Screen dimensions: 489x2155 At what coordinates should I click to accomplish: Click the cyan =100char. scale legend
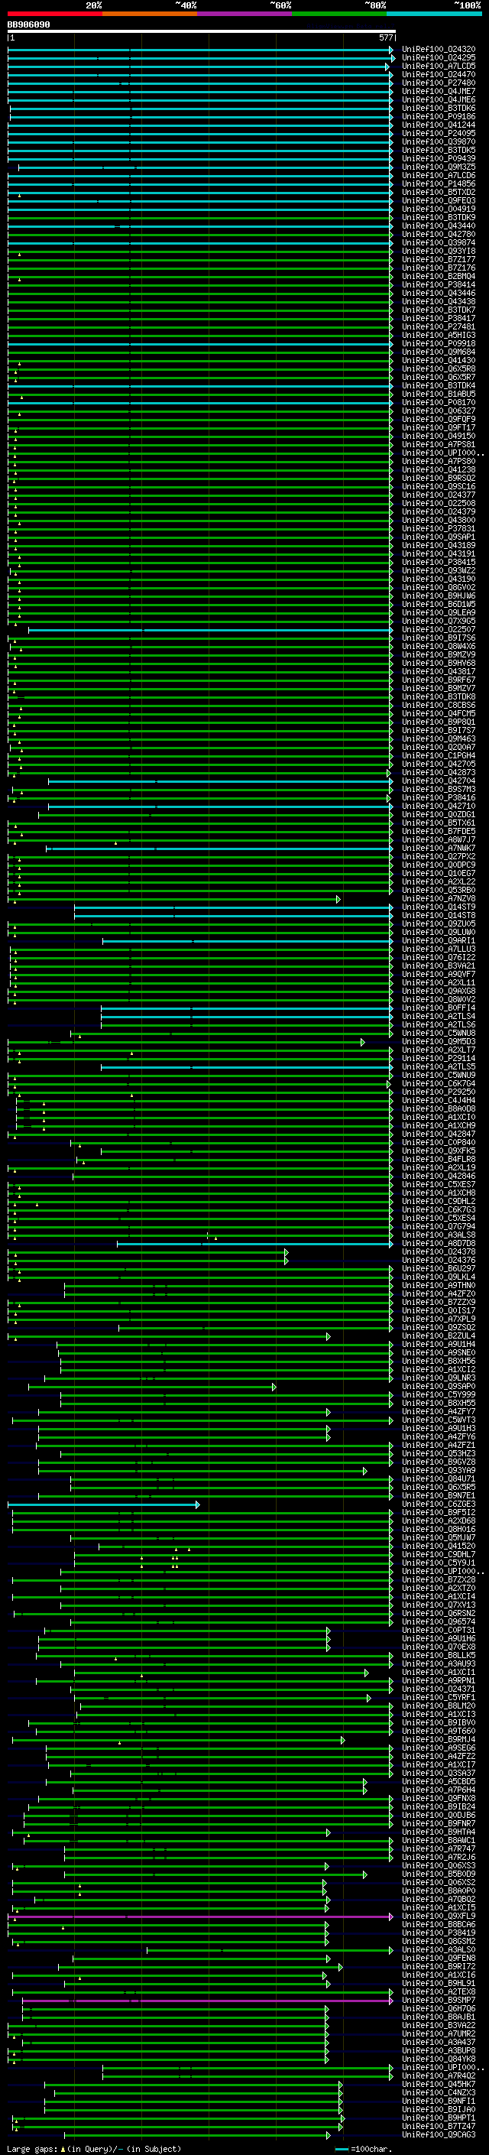point(363,2148)
